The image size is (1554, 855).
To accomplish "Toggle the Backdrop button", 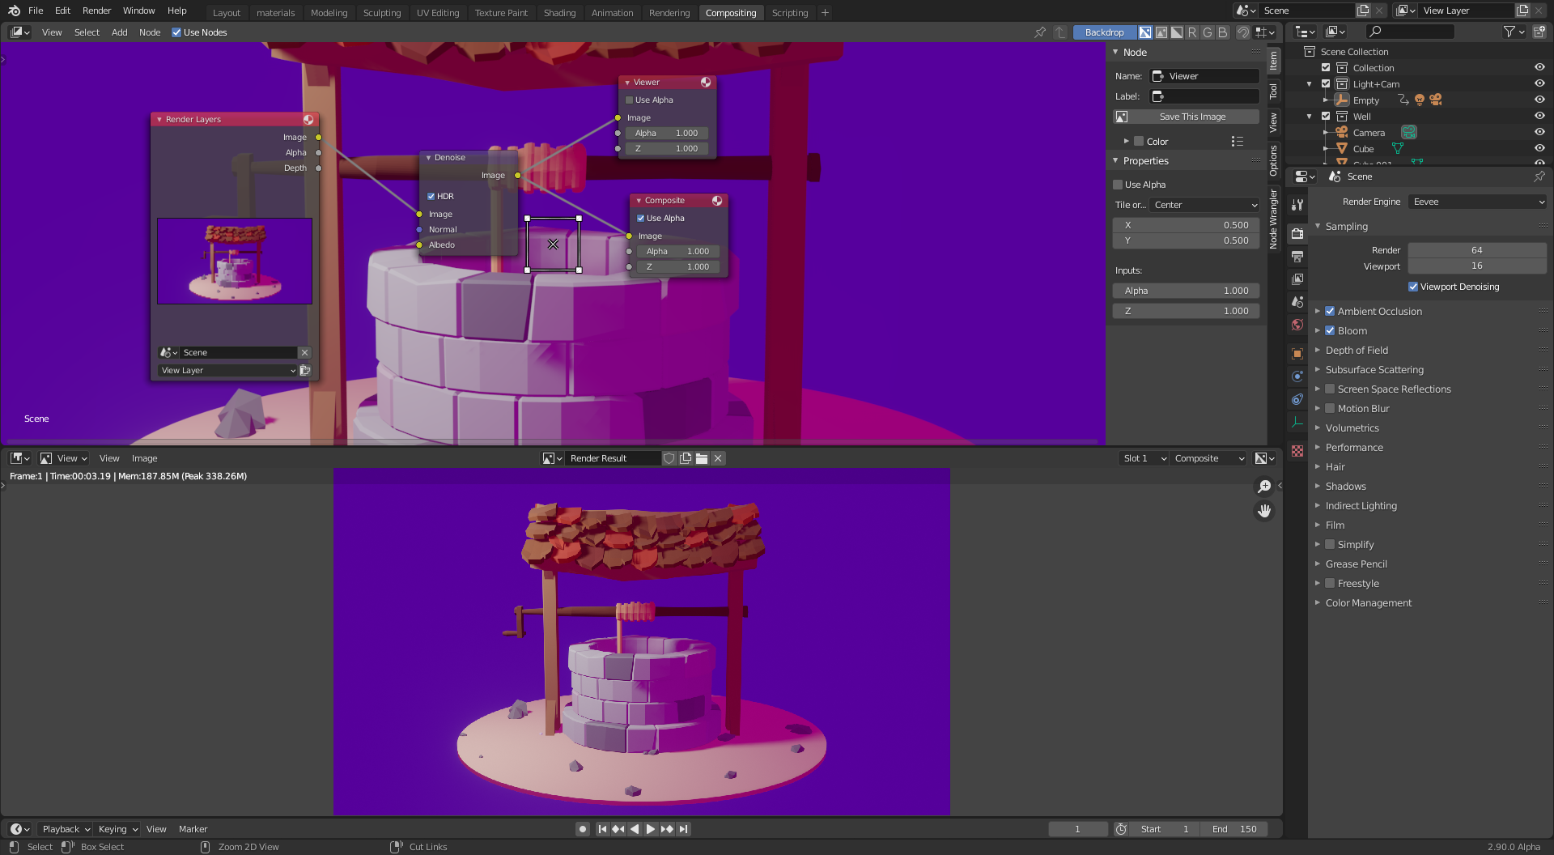I will pyautogui.click(x=1104, y=32).
